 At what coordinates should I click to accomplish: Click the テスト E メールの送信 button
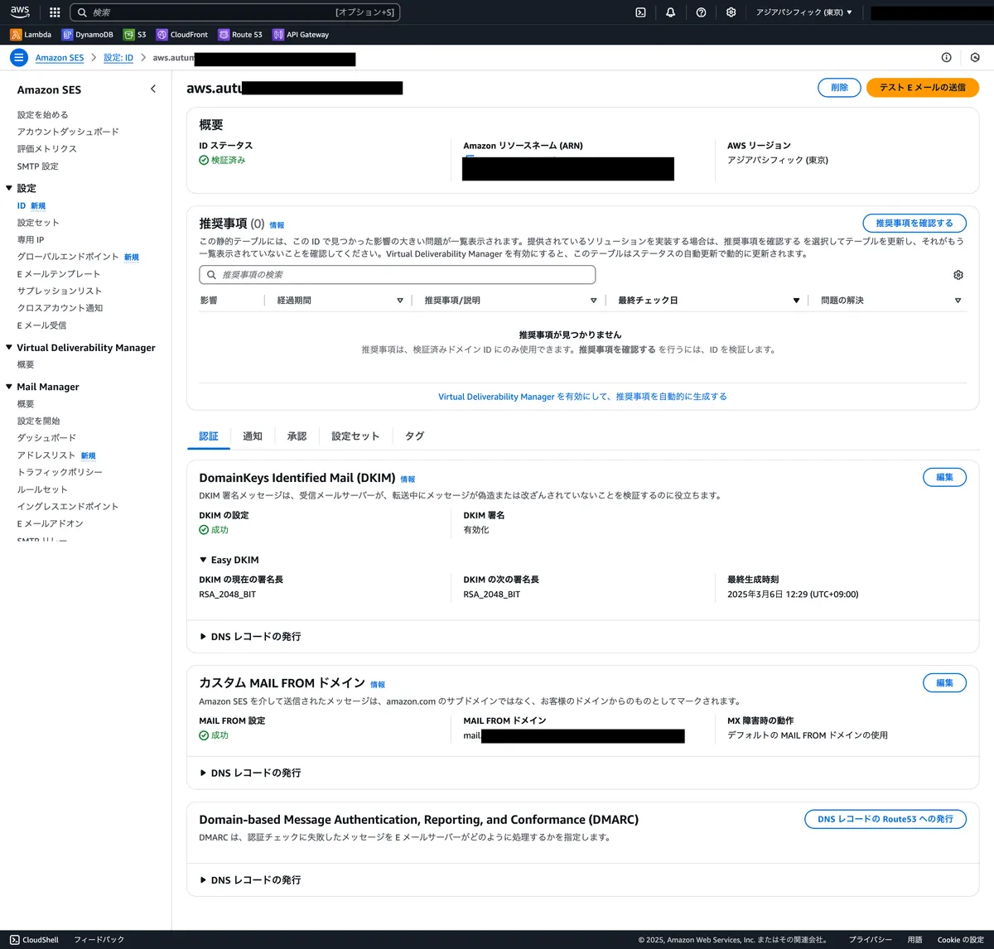pyautogui.click(x=922, y=88)
